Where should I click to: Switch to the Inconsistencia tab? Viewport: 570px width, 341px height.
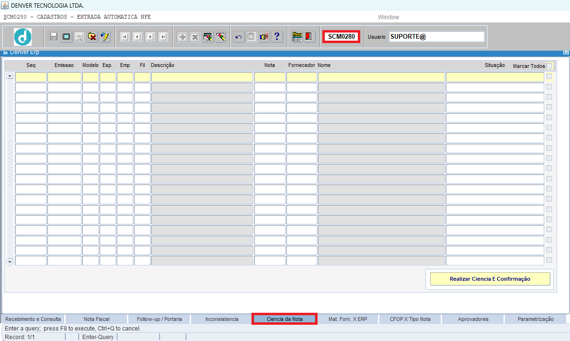click(x=222, y=319)
